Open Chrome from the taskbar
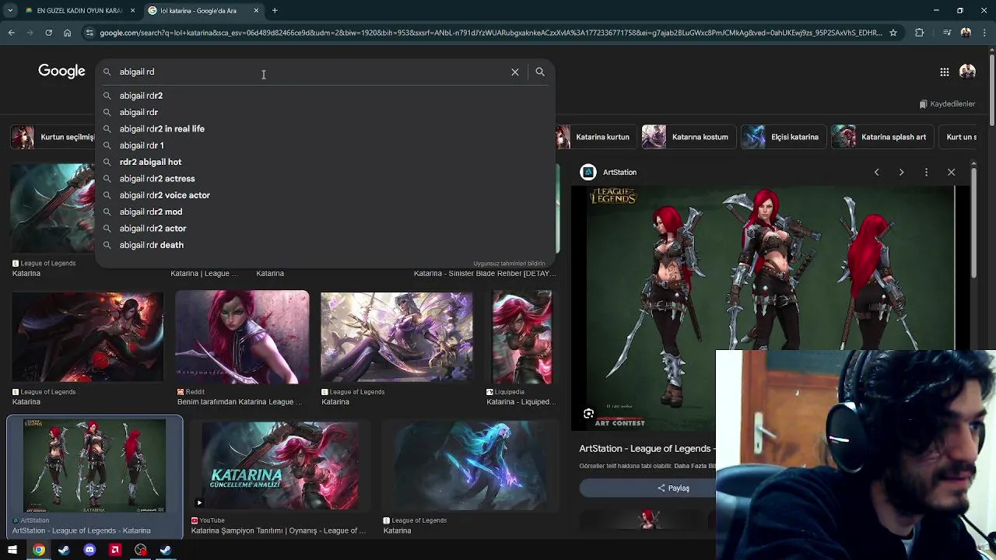This screenshot has width=996, height=560. (38, 550)
